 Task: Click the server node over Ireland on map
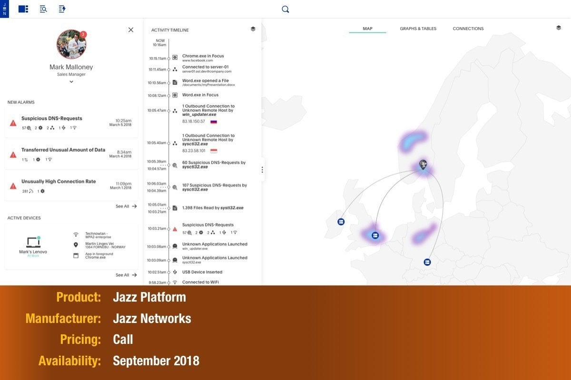[341, 222]
